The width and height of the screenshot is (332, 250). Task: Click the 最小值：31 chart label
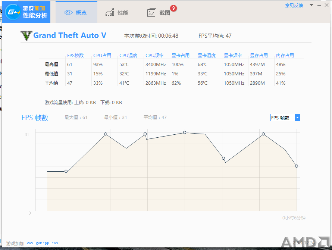point(115,118)
